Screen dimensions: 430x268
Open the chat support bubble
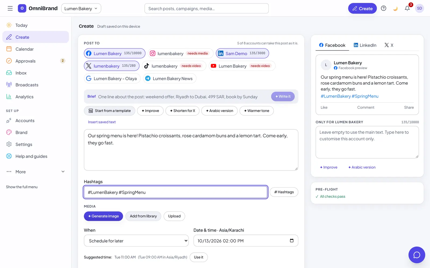tap(417, 255)
